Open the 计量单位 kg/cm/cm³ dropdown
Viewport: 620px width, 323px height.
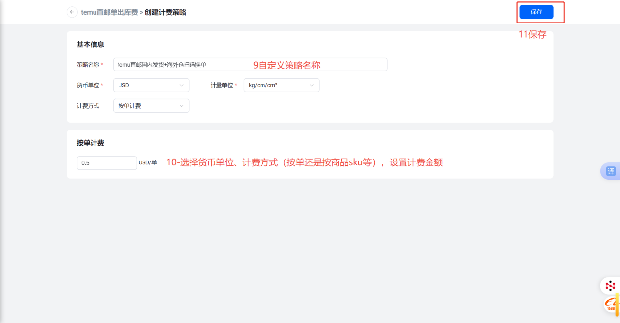[x=282, y=85]
